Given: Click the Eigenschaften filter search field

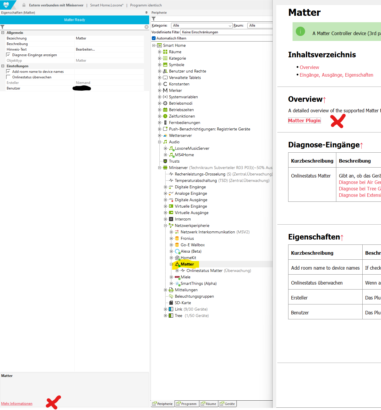Looking at the screenshot, I should pos(74,27).
